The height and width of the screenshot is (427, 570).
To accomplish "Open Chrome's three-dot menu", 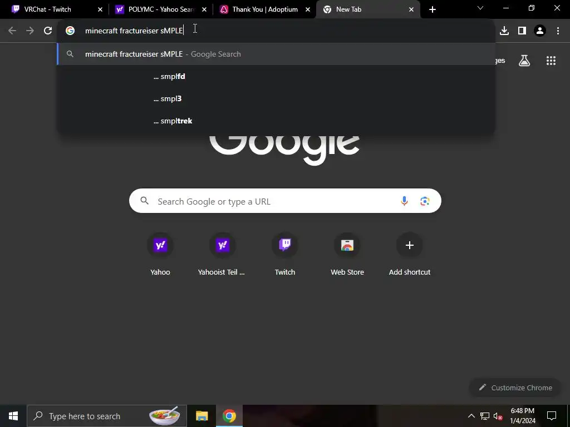I will point(558,31).
